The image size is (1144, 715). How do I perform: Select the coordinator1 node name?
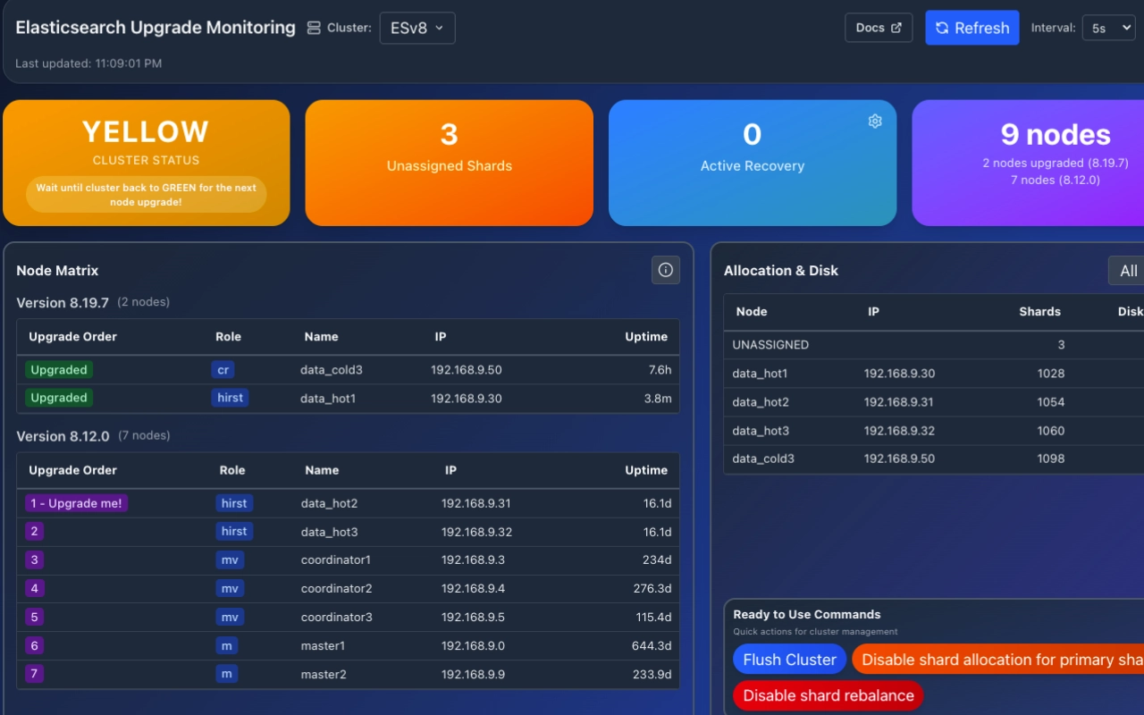point(336,561)
